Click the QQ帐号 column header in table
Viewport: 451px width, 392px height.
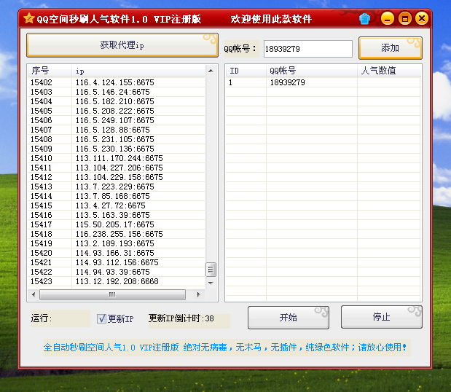click(312, 71)
